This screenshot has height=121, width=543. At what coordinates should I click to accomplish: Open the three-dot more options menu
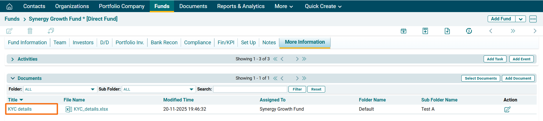tap(533, 19)
